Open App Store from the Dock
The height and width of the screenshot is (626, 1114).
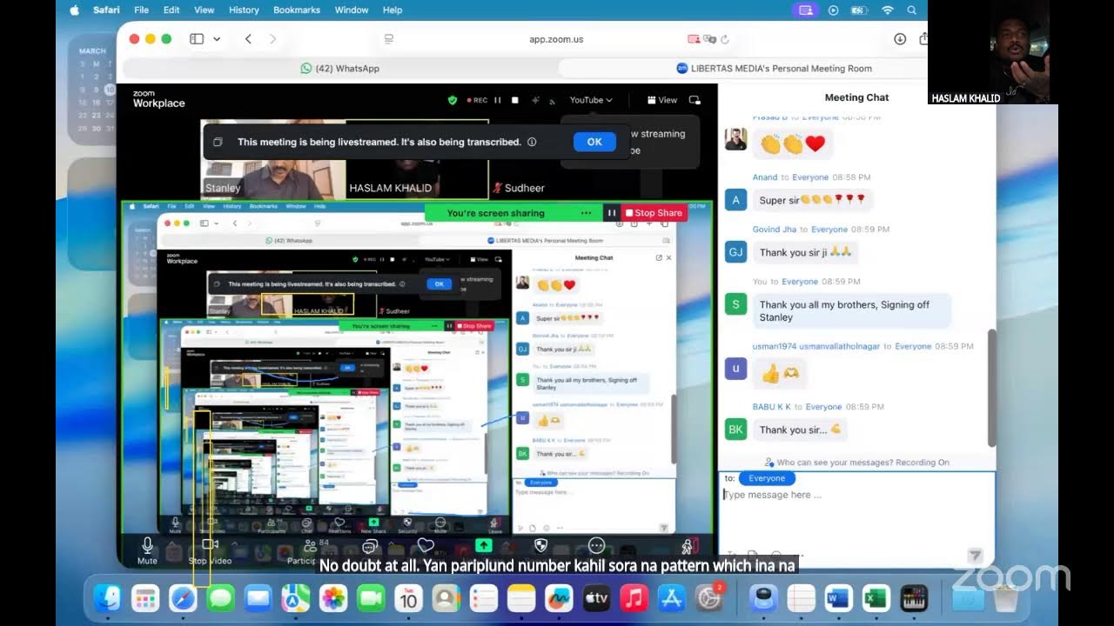tap(671, 598)
